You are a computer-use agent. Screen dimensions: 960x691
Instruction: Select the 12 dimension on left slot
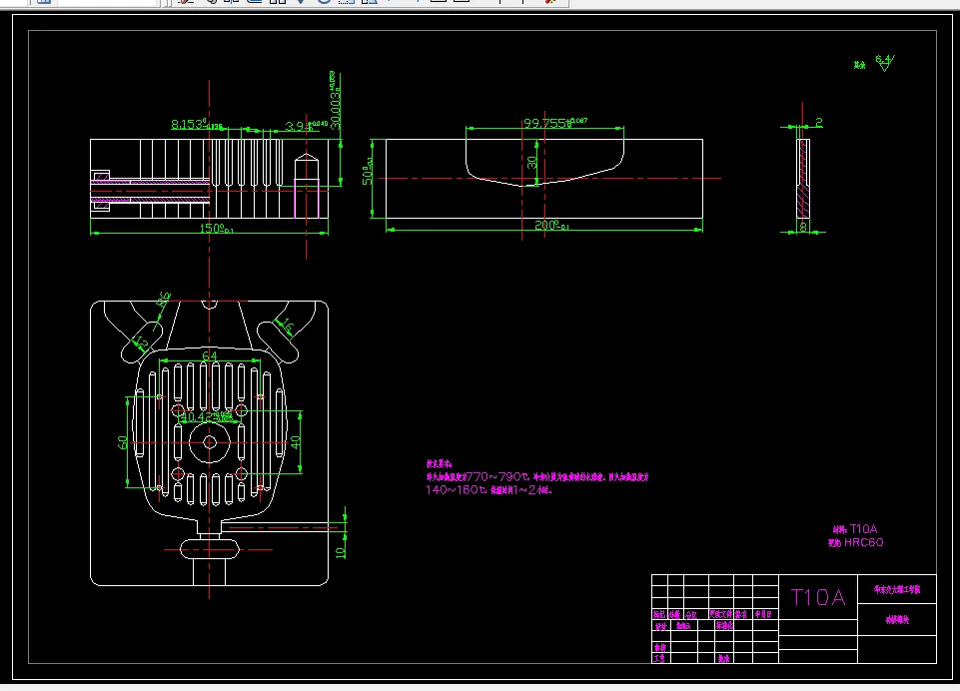pos(142,343)
